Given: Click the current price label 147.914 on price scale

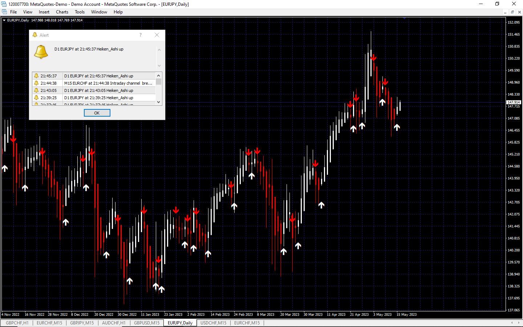Looking at the screenshot, I should point(514,102).
